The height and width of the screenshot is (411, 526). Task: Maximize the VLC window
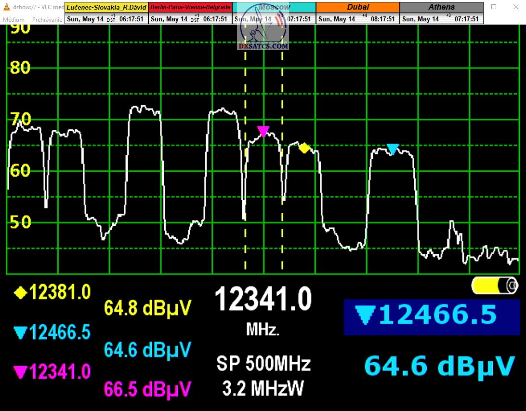494,7
